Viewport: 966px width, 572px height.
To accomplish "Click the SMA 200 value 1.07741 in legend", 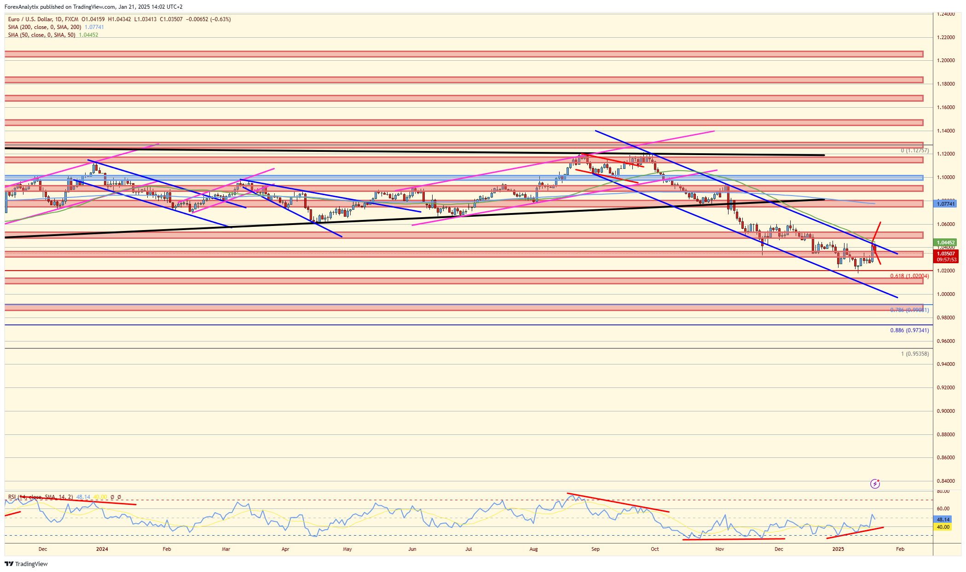I will pos(94,27).
